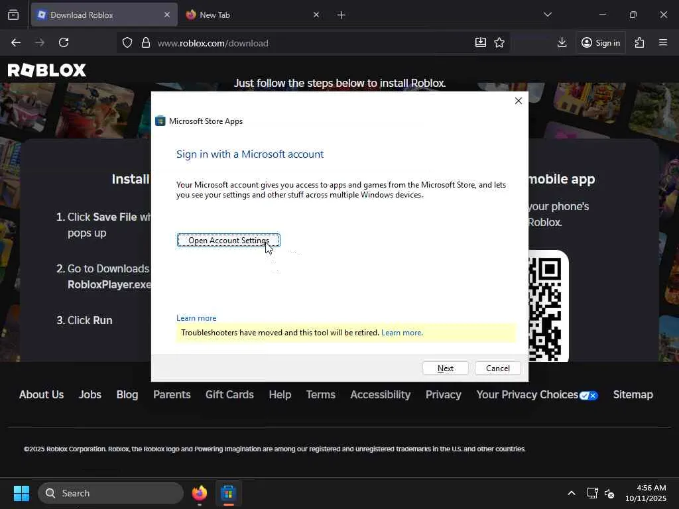Open the Windows Start menu
The image size is (679, 509).
(21, 493)
